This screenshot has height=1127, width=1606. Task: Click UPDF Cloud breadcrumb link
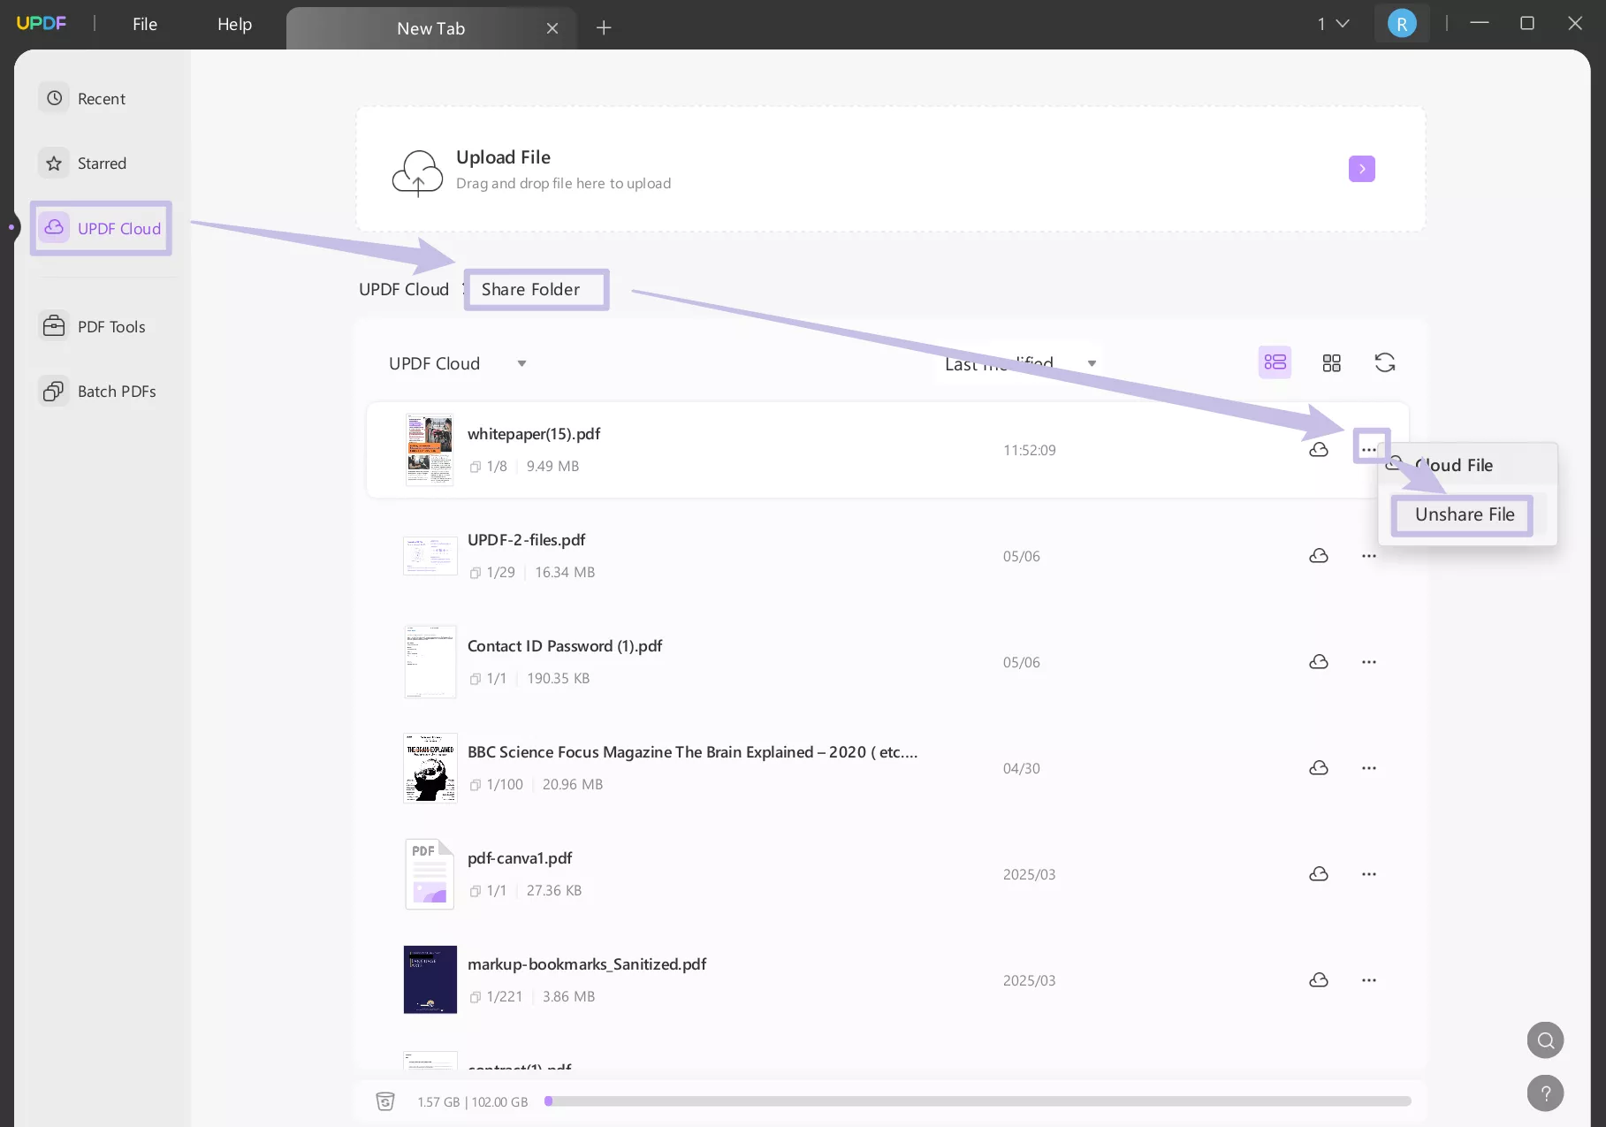click(x=404, y=289)
